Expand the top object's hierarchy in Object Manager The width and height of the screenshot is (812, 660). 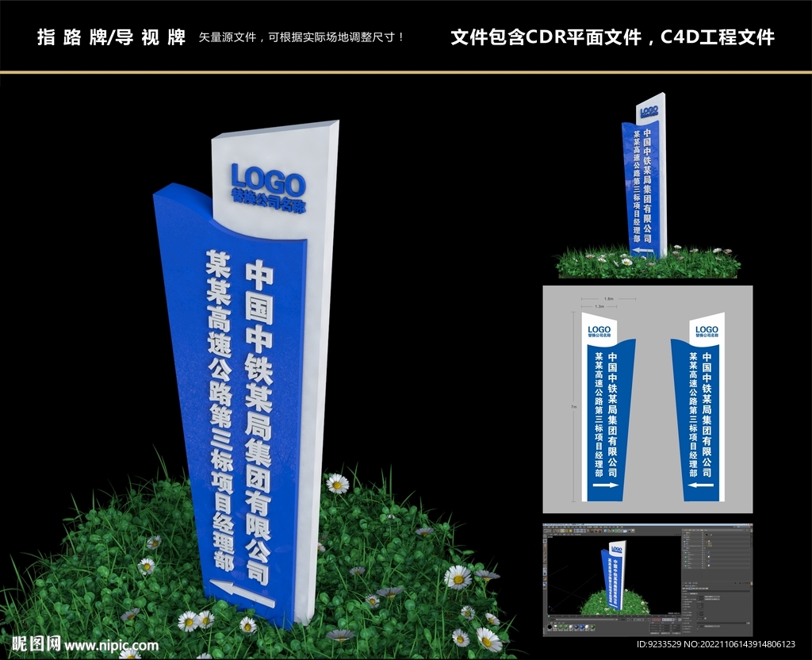683,533
